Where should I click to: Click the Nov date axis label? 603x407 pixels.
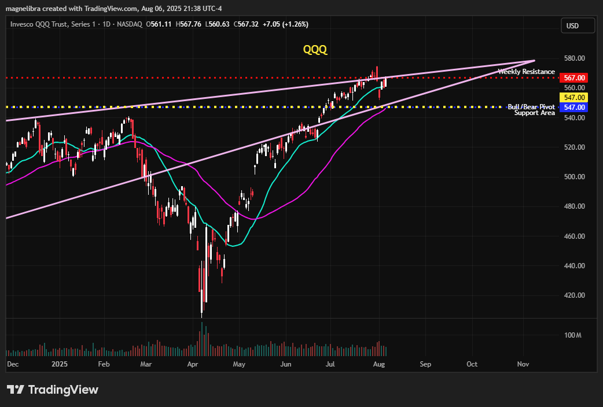[523, 364]
